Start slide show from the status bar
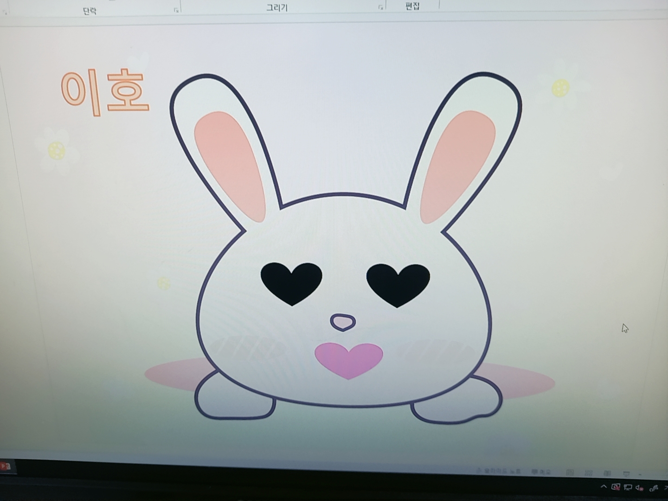 pyautogui.click(x=626, y=474)
